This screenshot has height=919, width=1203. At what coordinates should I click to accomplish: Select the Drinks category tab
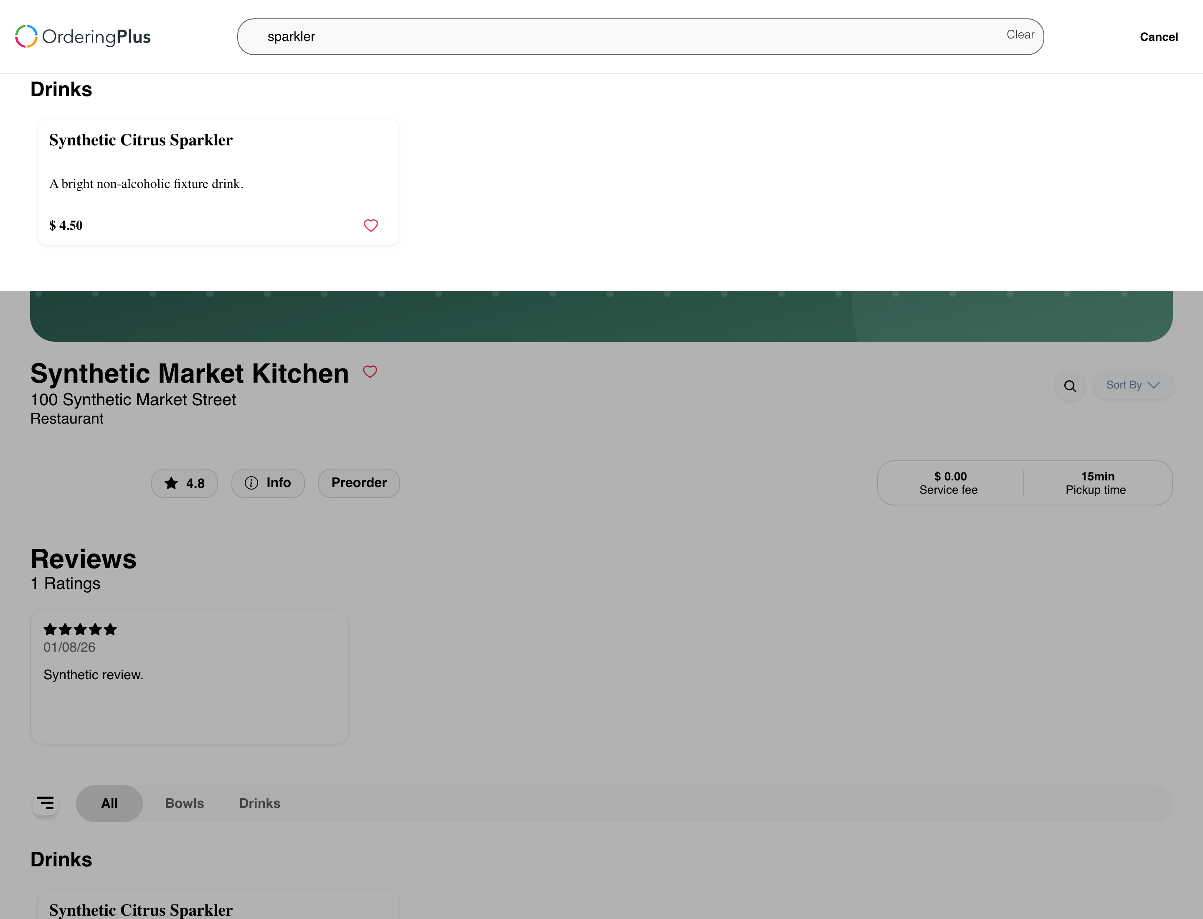[259, 803]
